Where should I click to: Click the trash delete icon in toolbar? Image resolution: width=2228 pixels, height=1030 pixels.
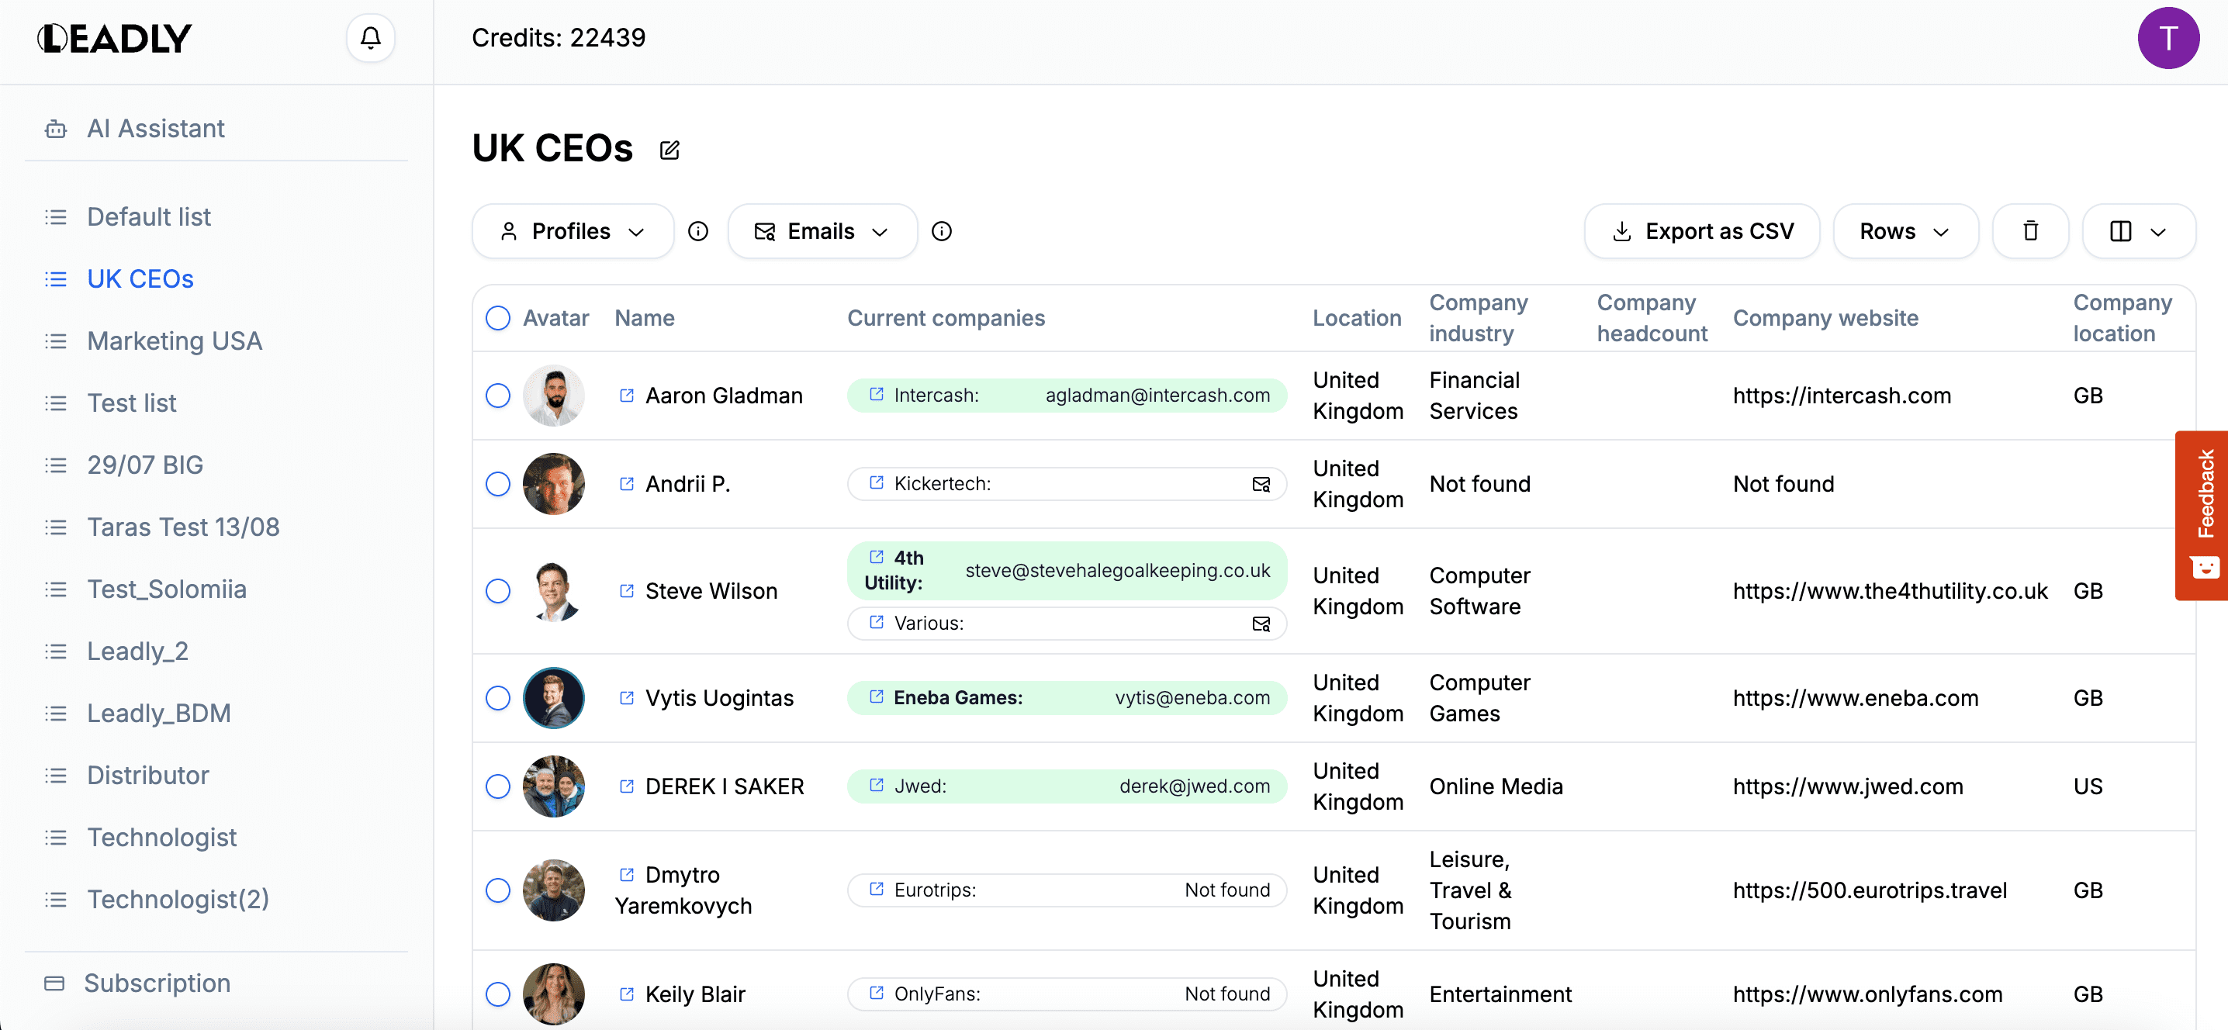[x=2030, y=231]
